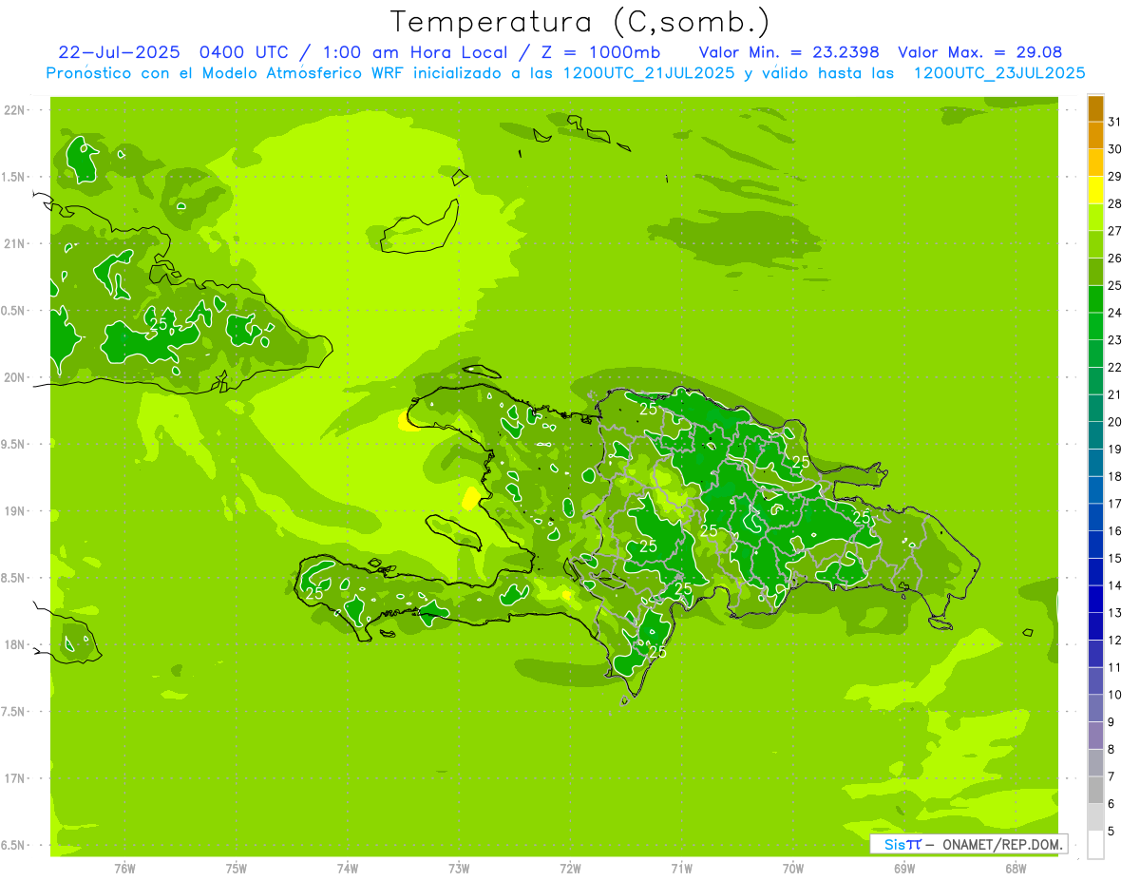Click legend value "16"

[x=1115, y=531]
